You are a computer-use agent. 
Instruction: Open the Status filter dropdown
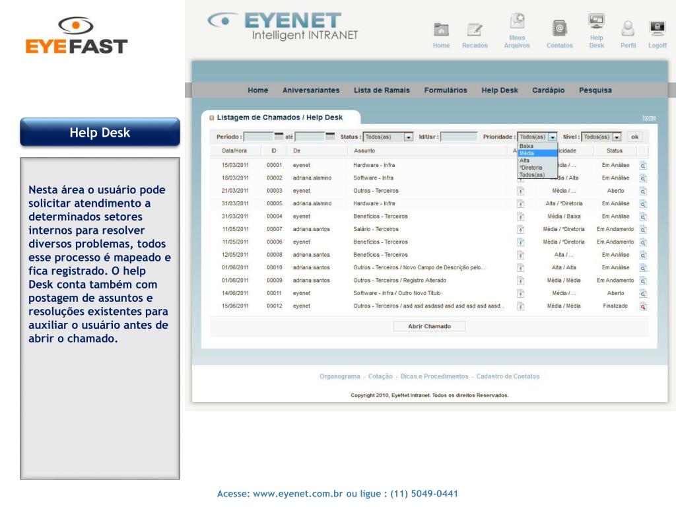tap(388, 137)
